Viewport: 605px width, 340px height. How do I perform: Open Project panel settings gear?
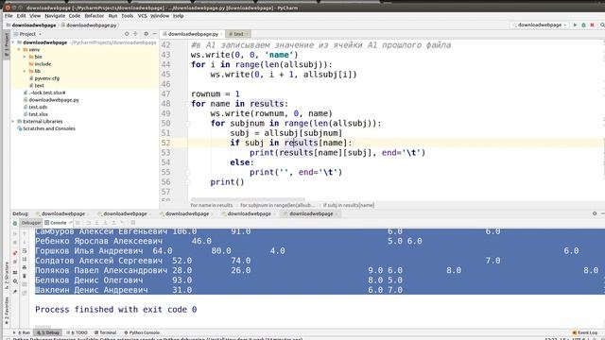(146, 34)
